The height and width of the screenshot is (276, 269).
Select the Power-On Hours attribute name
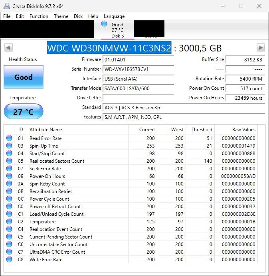(x=47, y=176)
